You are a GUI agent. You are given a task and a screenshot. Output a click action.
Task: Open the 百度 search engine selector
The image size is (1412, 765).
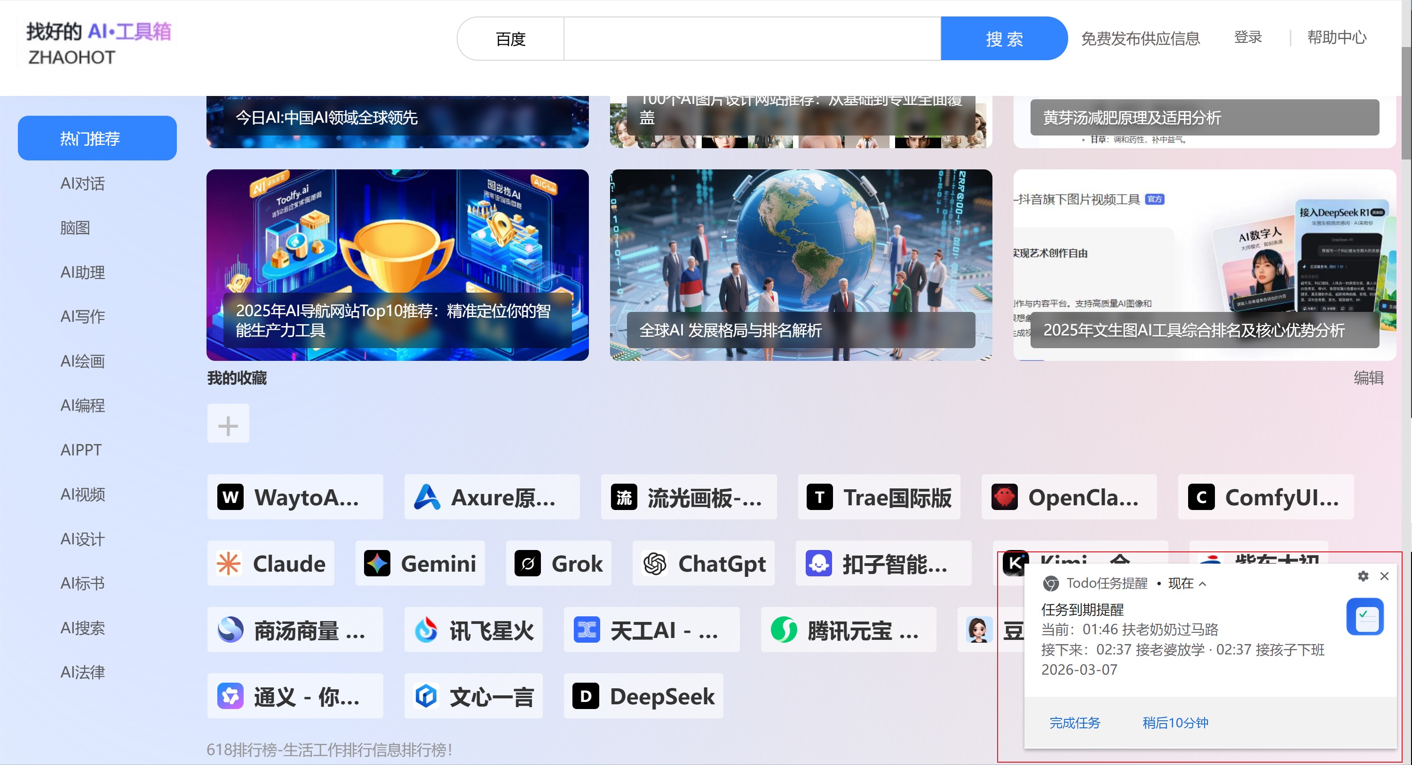point(510,39)
